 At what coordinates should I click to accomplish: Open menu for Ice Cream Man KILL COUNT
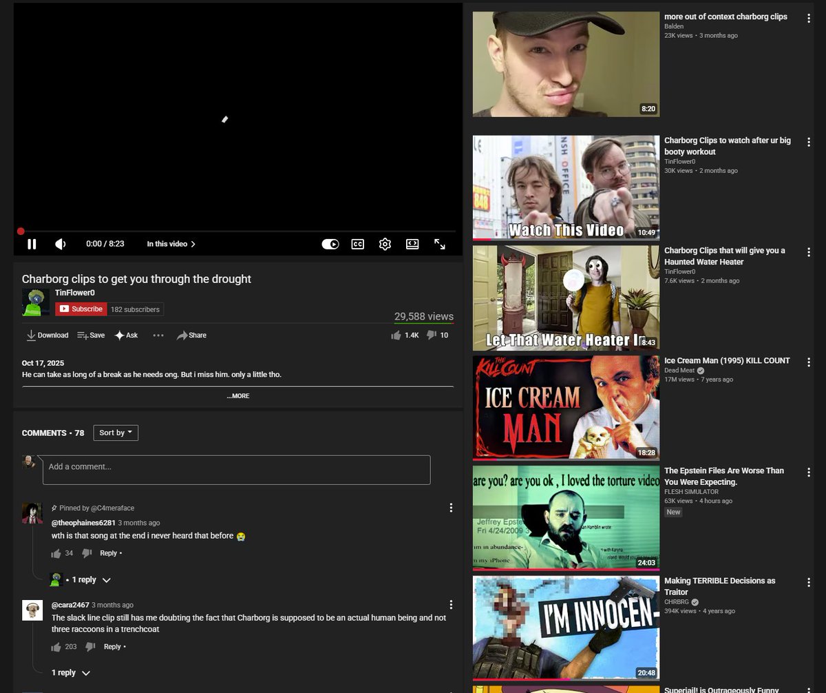tap(809, 363)
